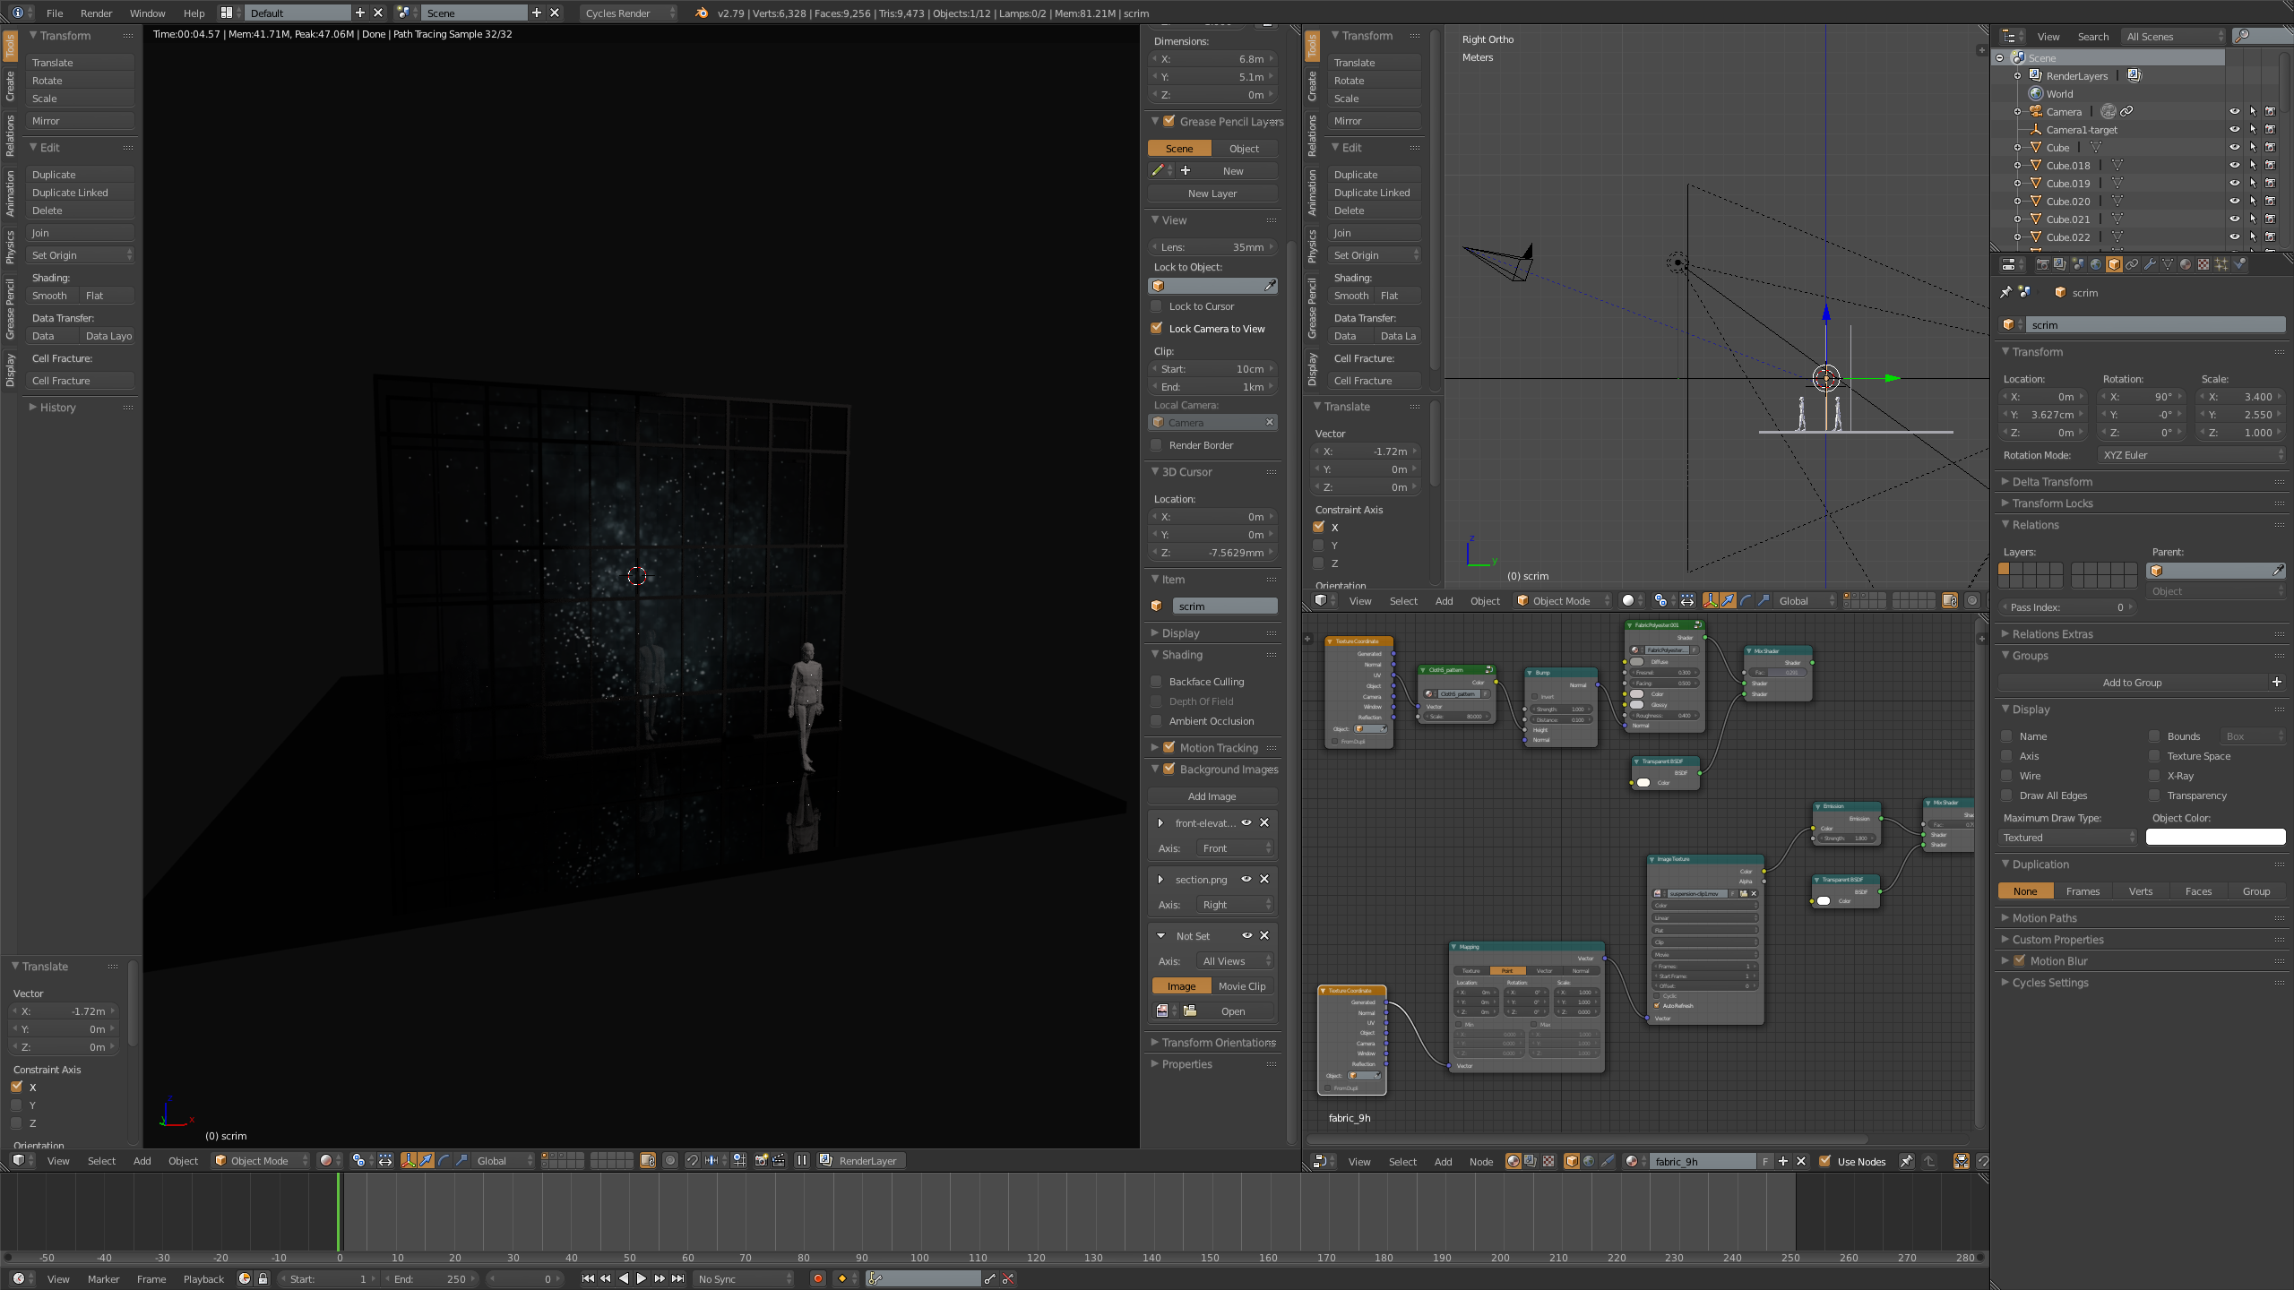Click the eyedropper in Lock to Object field
2294x1290 pixels.
coord(1270,286)
